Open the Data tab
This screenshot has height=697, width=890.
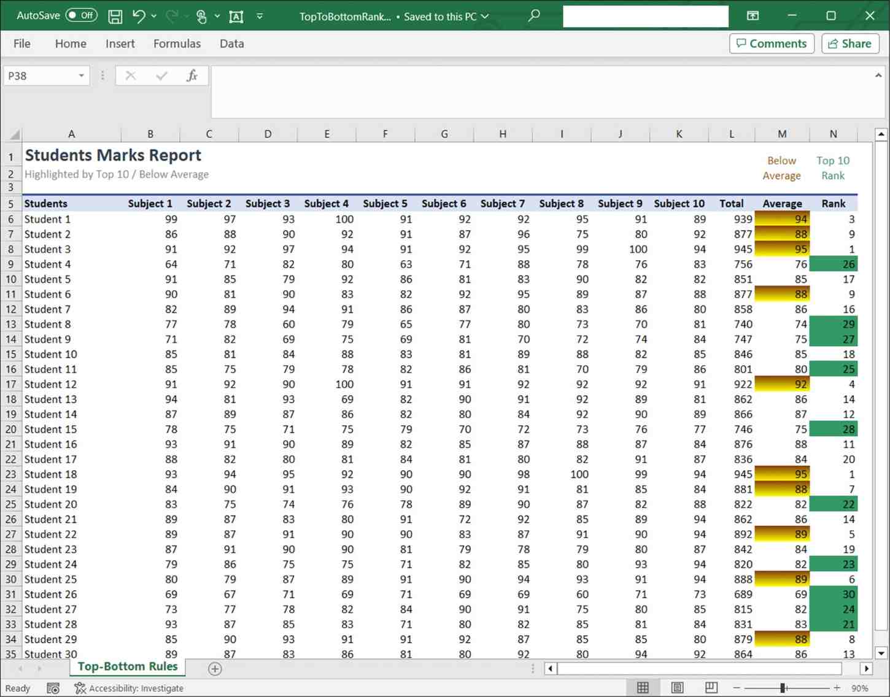[231, 44]
